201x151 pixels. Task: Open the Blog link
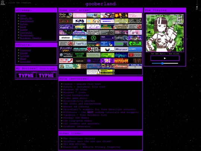23,27
